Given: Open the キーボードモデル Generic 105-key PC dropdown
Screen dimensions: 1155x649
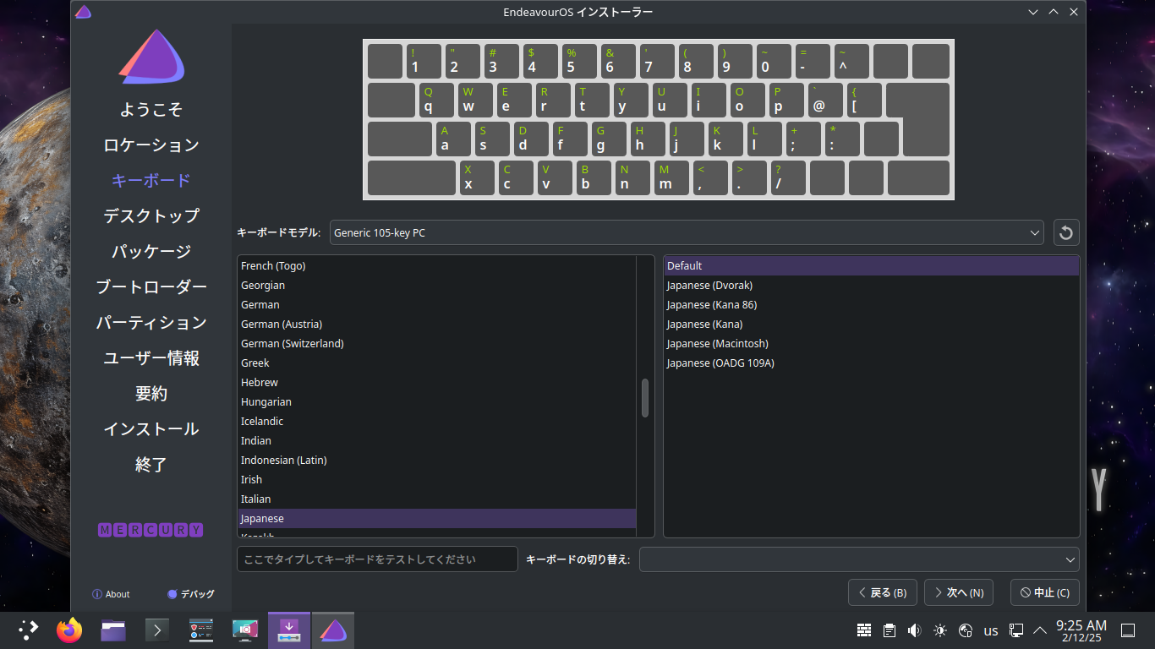Looking at the screenshot, I should point(687,232).
